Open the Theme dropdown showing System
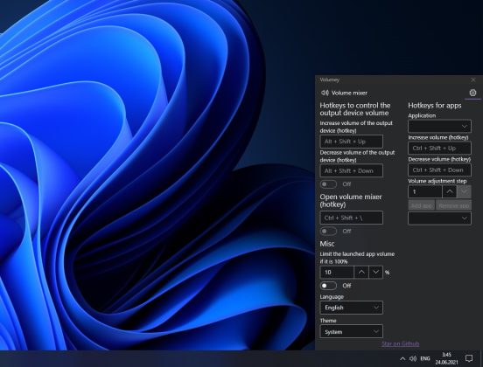The image size is (483, 367). [351, 332]
